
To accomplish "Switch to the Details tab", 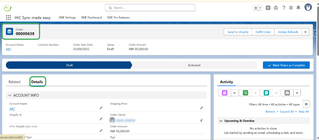I will (x=37, y=82).
